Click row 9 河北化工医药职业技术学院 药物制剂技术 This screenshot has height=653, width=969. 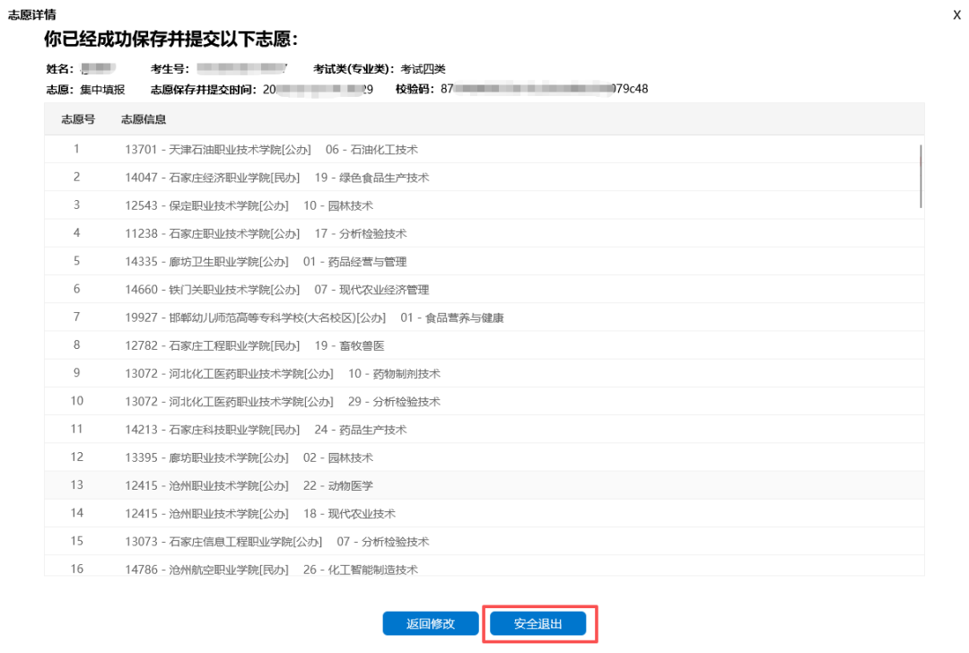359,373
